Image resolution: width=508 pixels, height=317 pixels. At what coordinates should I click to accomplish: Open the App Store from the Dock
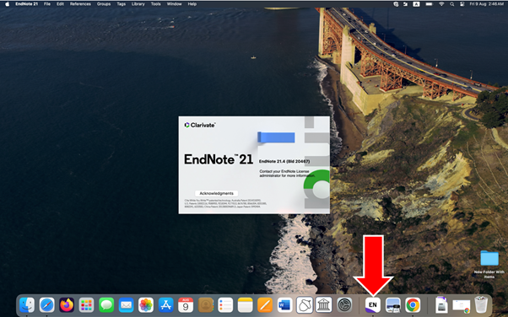click(166, 305)
